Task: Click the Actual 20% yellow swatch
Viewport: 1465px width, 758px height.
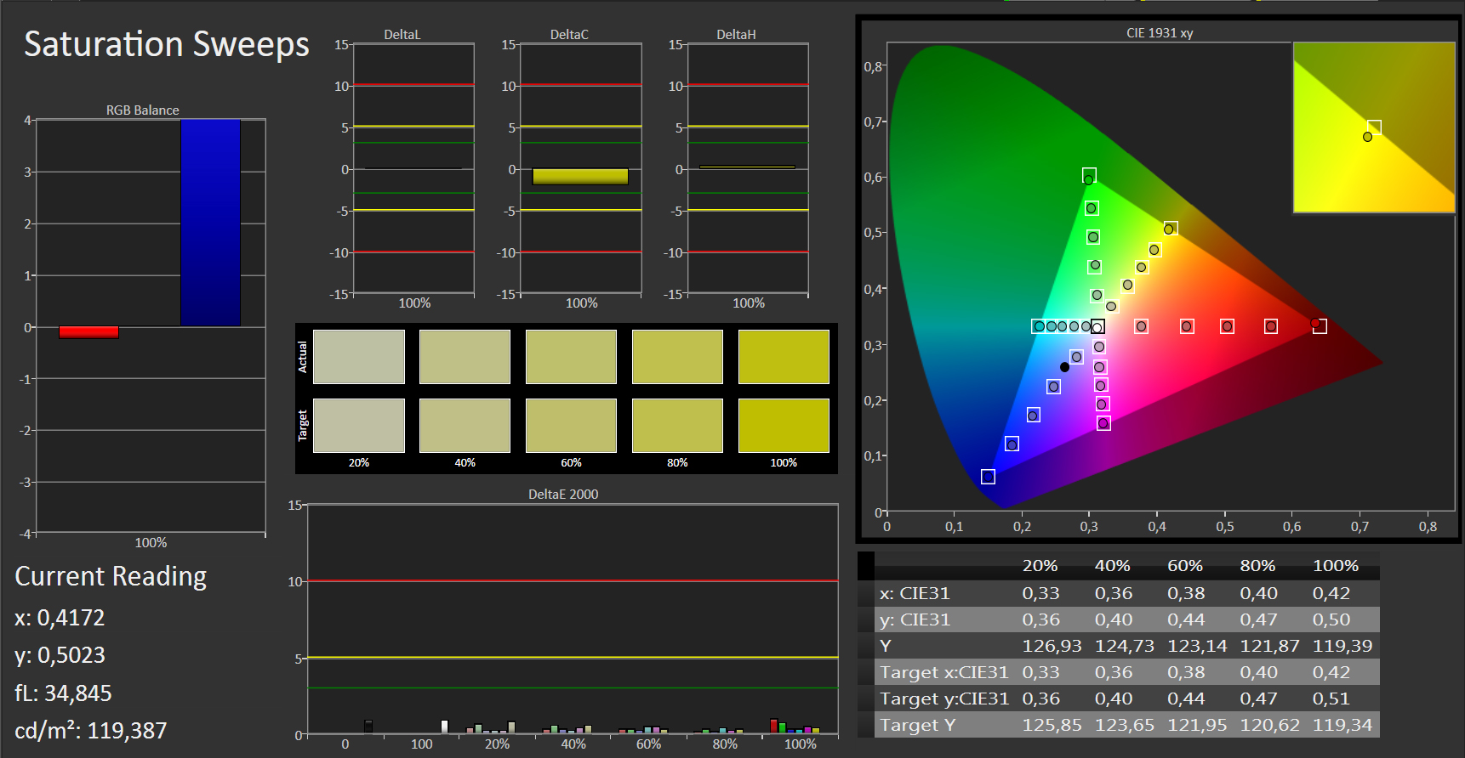Action: point(358,357)
